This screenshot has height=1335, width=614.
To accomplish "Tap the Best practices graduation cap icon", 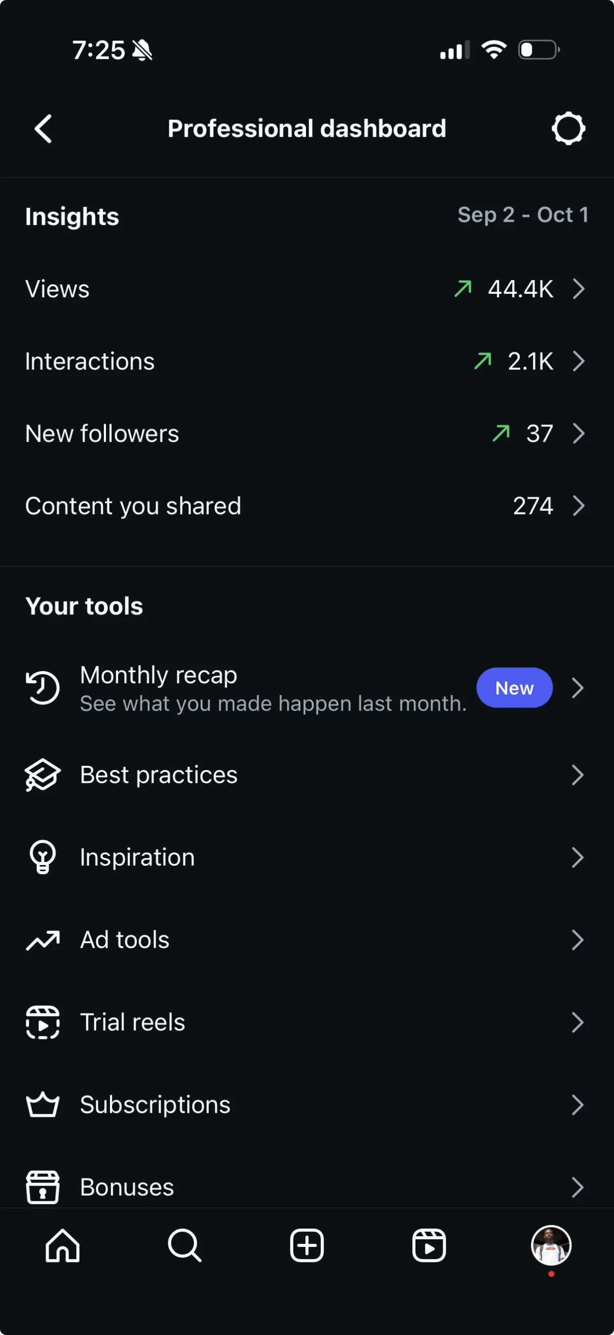I will click(43, 775).
